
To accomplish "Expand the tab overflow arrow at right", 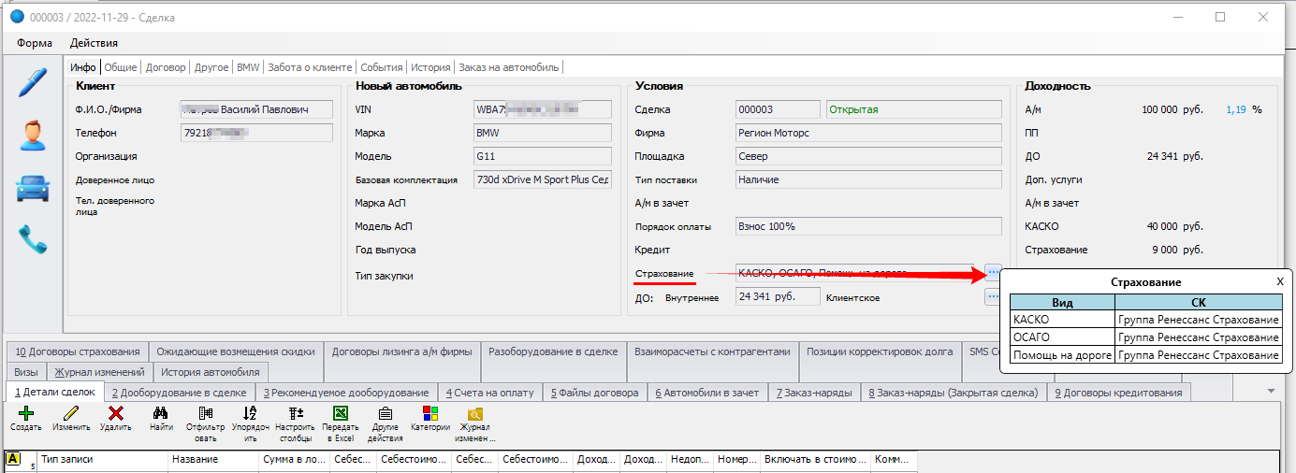I will coord(1270,391).
